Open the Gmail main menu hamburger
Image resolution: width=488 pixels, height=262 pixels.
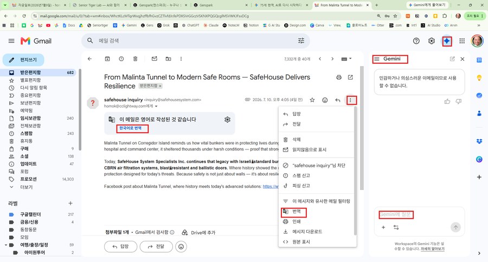click(11, 41)
